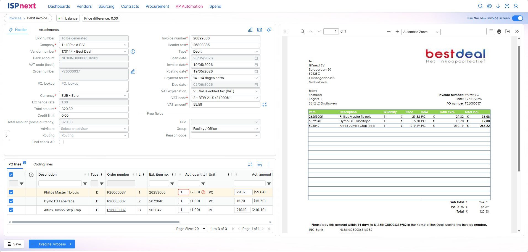This screenshot has width=528, height=252.
Task: Open the help question mark icon
Action: click(507, 6)
